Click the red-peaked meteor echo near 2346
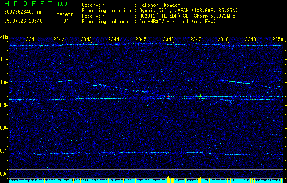The width and height of the screenshot is (287, 183). tap(169, 96)
